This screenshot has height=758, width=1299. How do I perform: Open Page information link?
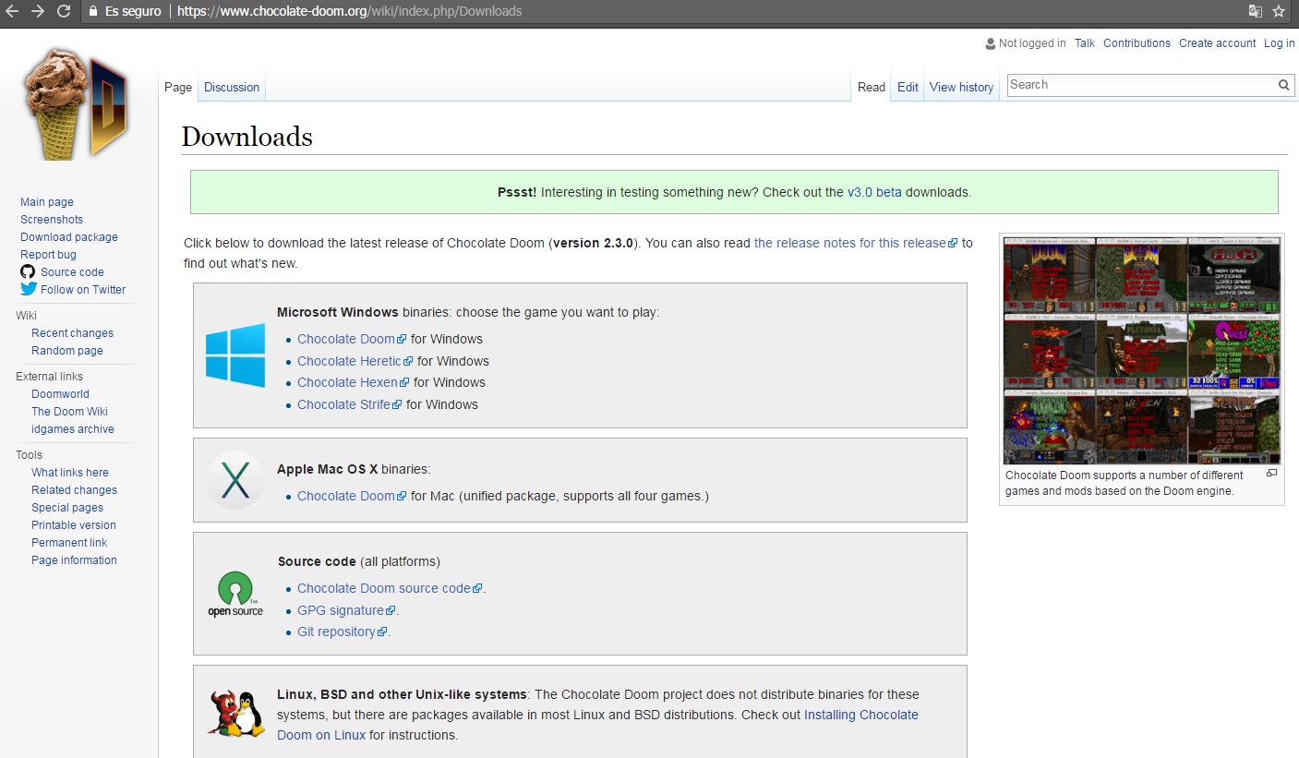[x=74, y=560]
